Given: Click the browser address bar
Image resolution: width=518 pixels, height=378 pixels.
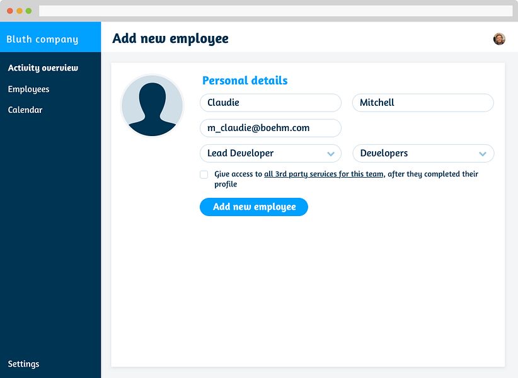Looking at the screenshot, I should click(276, 11).
